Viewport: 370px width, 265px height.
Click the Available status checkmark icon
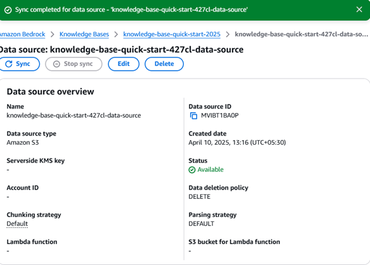(x=192, y=170)
